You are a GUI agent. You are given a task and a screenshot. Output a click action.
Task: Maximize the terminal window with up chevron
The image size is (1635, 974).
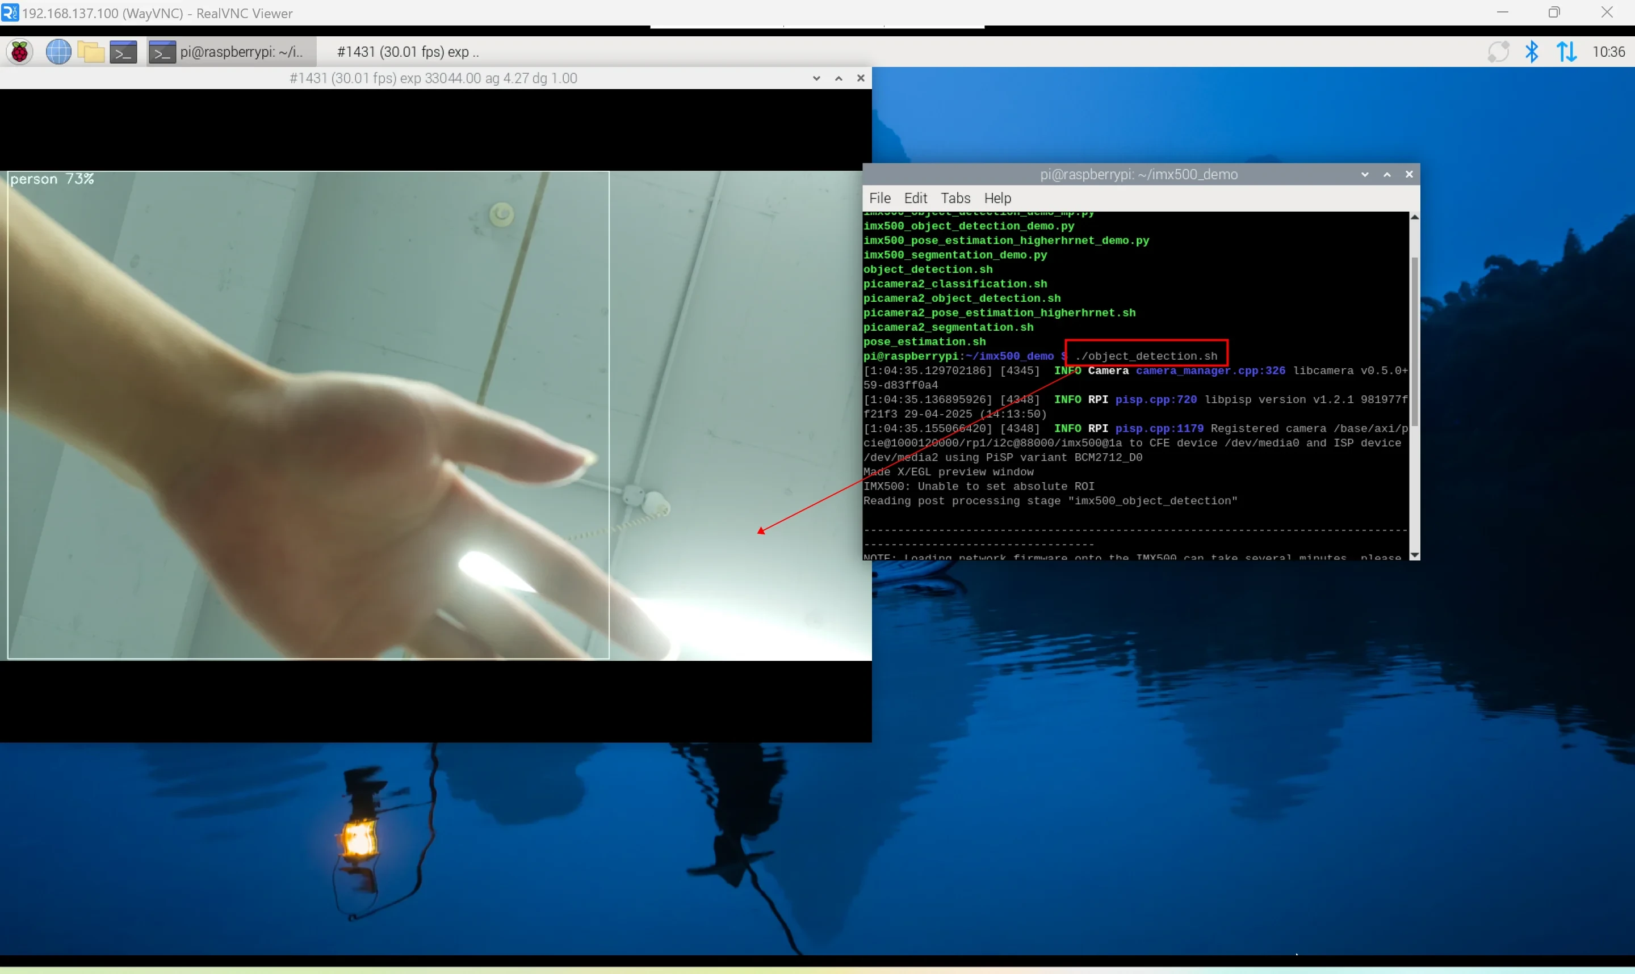1387,175
